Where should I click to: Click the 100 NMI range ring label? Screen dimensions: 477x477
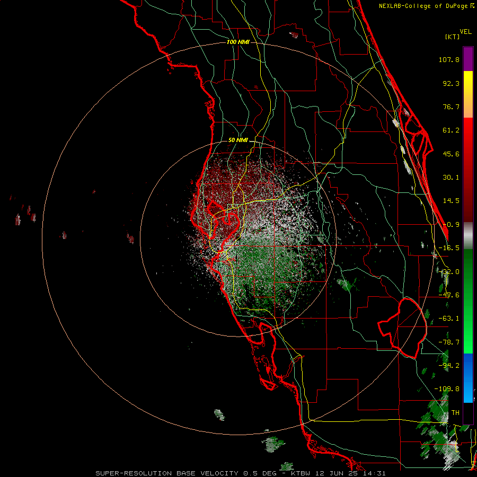(x=238, y=42)
